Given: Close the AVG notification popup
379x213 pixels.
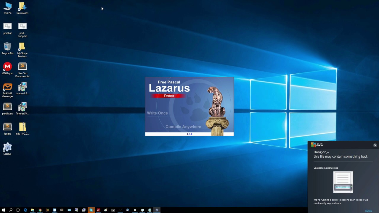Looking at the screenshot, I should (375, 145).
